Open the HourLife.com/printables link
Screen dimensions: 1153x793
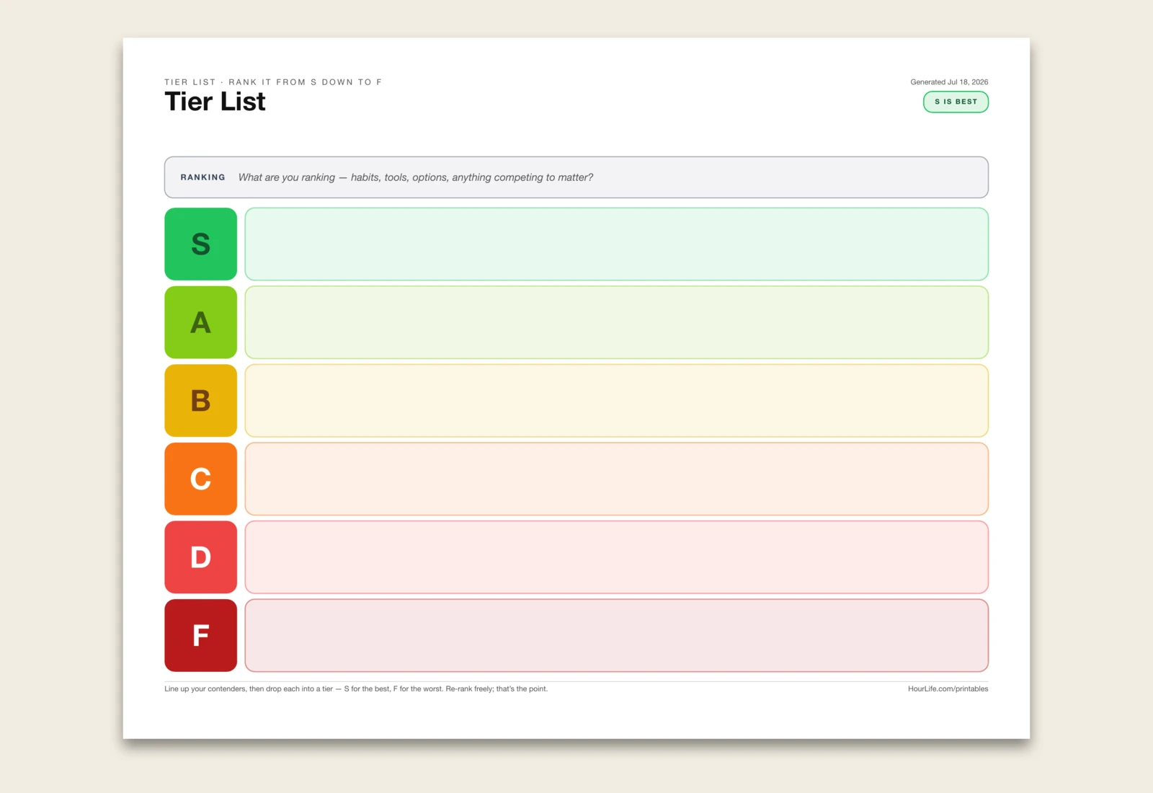[x=948, y=689]
